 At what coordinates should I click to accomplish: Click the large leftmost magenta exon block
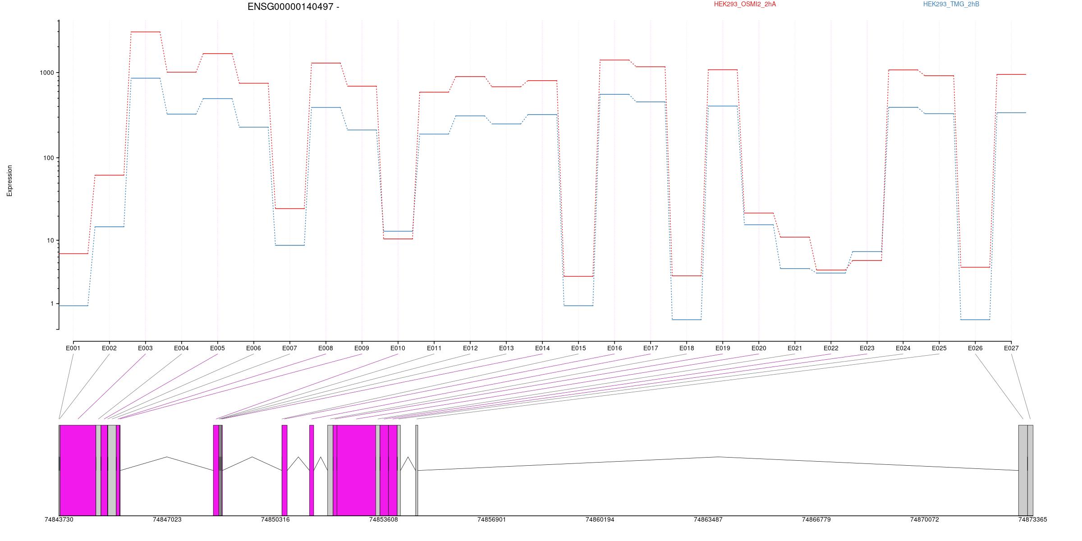point(78,470)
